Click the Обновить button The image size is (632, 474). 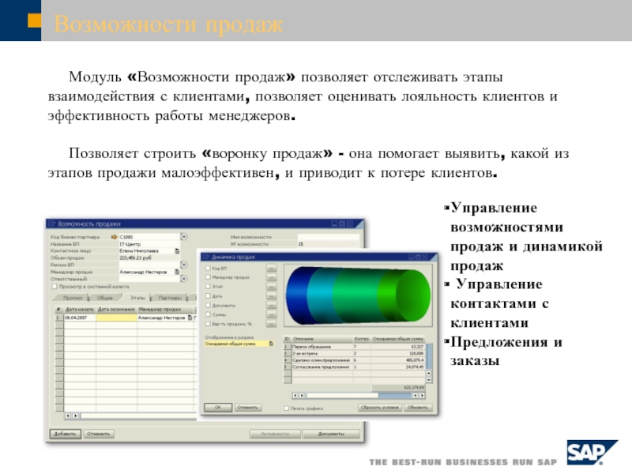pyautogui.click(x=418, y=408)
